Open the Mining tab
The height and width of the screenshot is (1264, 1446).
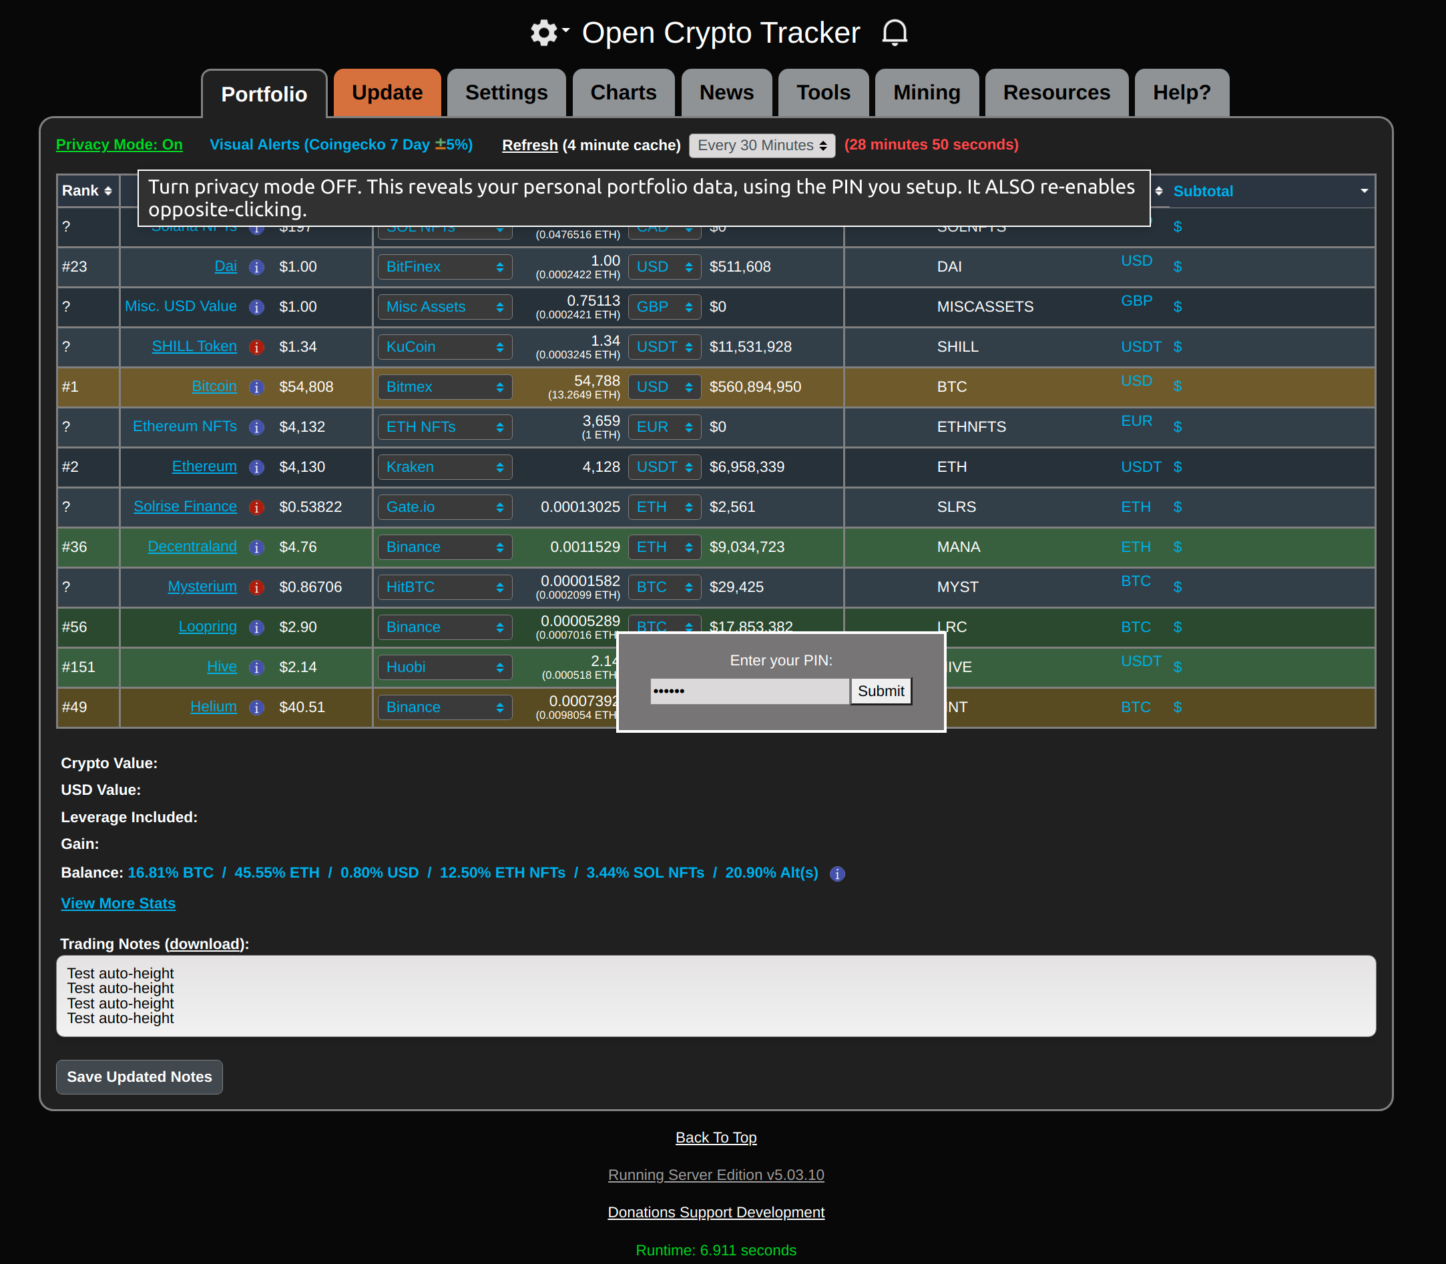(x=927, y=92)
